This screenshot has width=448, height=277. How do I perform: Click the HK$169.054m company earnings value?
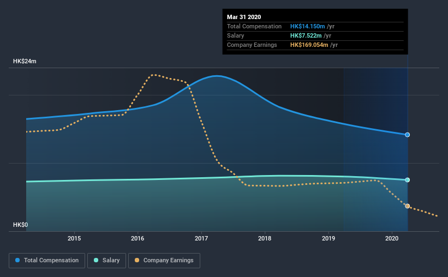[x=309, y=45]
